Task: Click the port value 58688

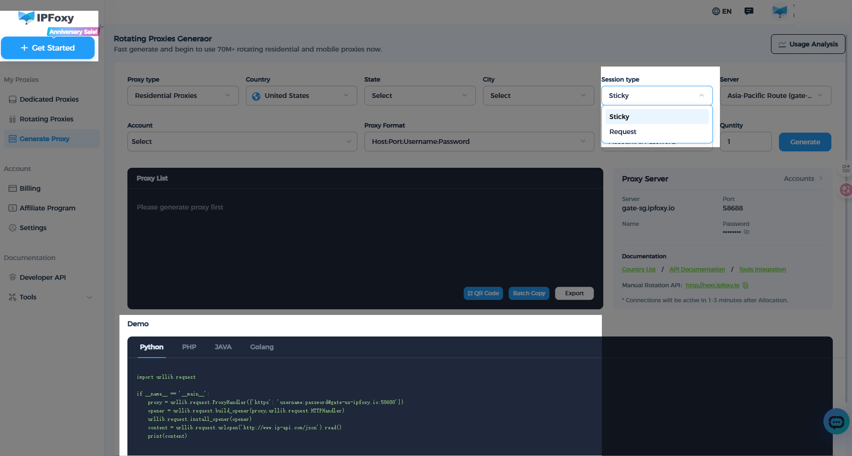Action: [x=733, y=208]
